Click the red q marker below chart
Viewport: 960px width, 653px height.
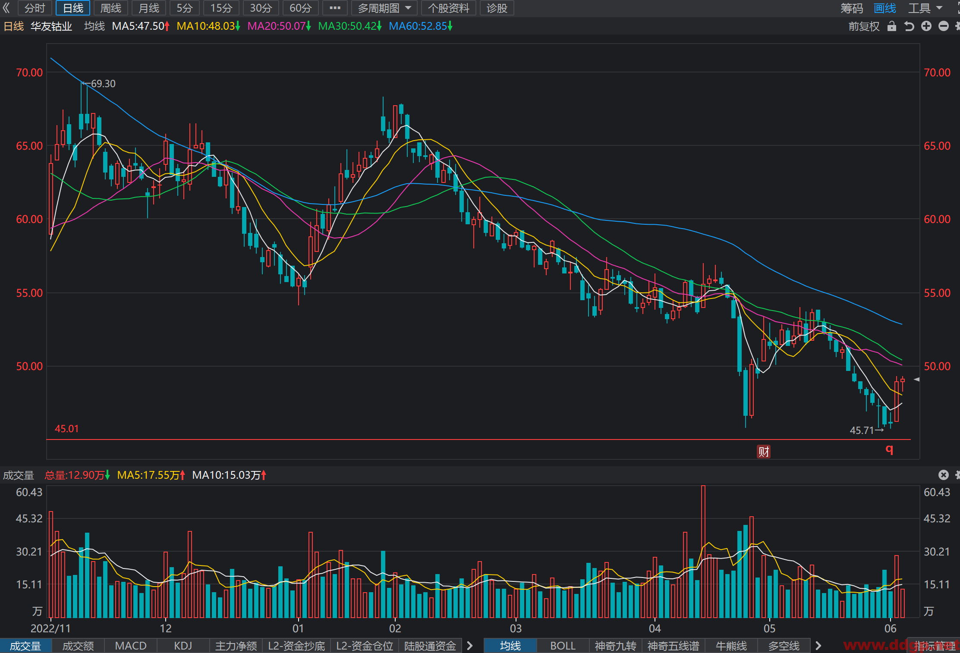[889, 449]
